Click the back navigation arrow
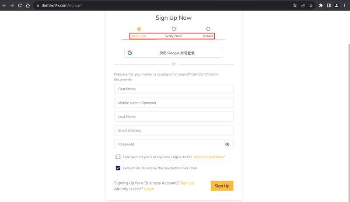The width and height of the screenshot is (350, 202). pyautogui.click(x=4, y=5)
